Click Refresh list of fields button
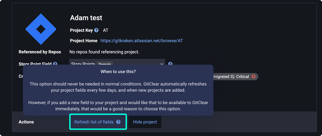Image resolution: width=322 pixels, height=136 pixels. coord(98,122)
